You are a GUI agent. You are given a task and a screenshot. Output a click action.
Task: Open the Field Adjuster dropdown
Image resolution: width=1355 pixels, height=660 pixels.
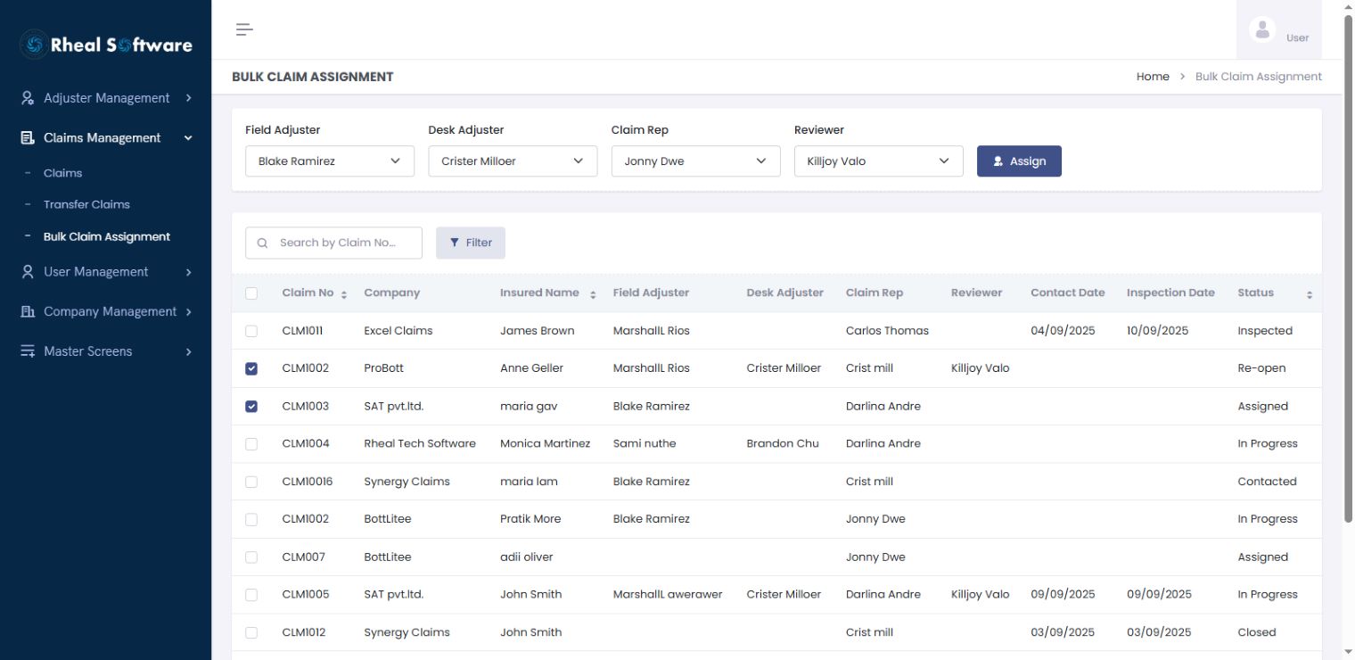[x=330, y=161]
